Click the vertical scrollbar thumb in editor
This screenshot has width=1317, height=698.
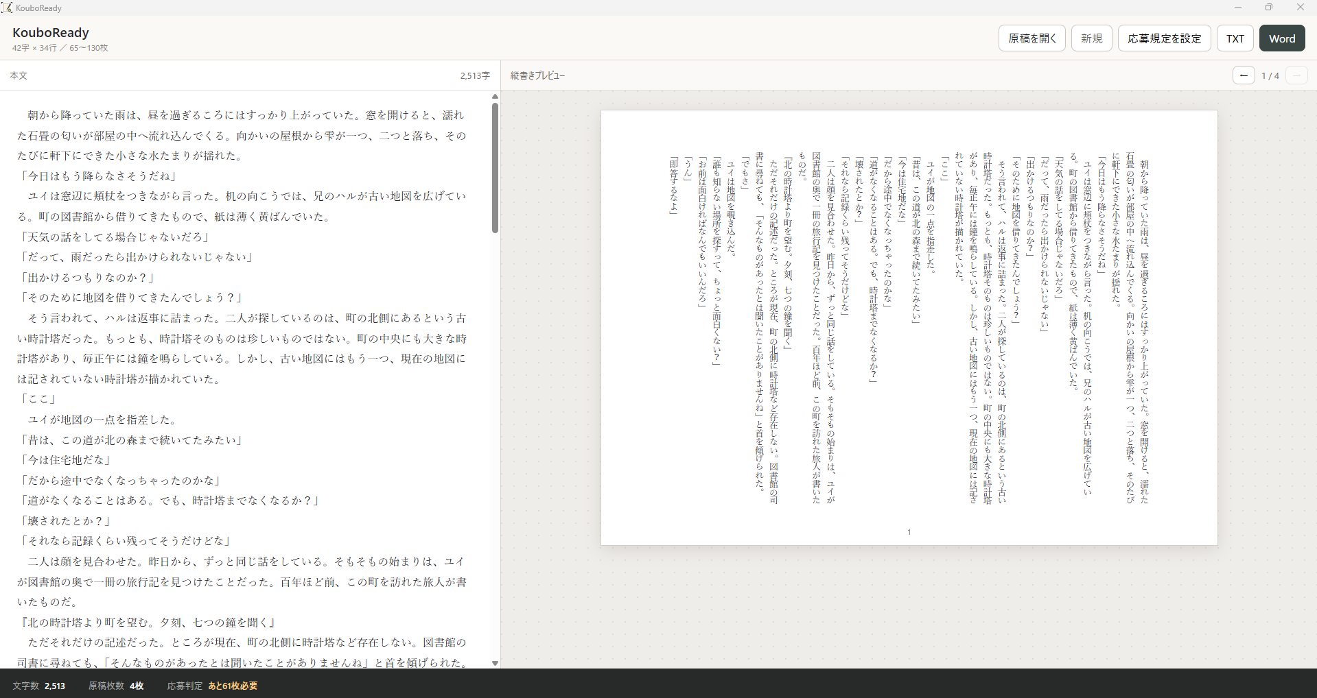(x=495, y=168)
